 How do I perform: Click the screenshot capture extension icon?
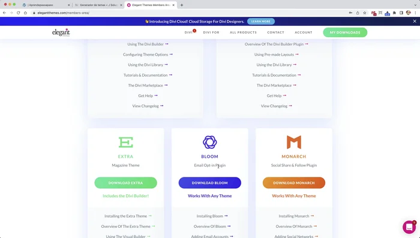coord(380,13)
